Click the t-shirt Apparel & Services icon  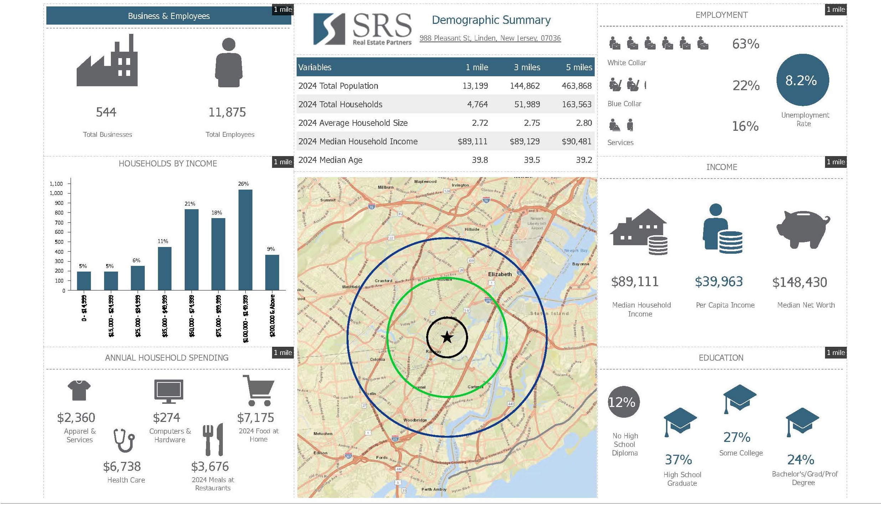79,390
